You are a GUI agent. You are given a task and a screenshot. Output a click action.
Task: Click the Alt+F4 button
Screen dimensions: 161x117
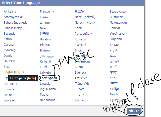(x=134, y=111)
